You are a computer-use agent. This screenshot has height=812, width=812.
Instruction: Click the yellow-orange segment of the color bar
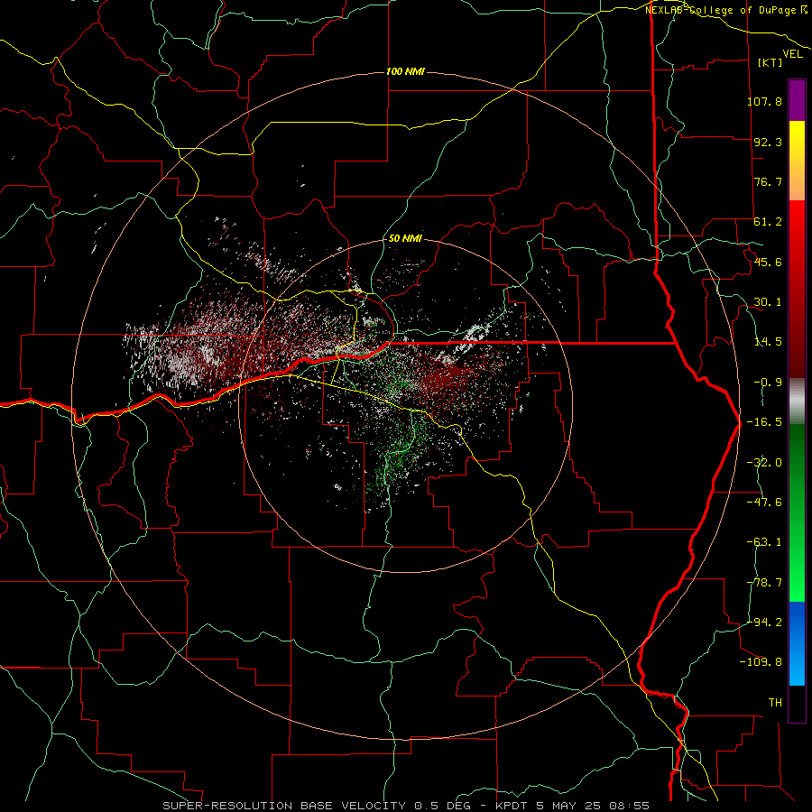point(797,161)
